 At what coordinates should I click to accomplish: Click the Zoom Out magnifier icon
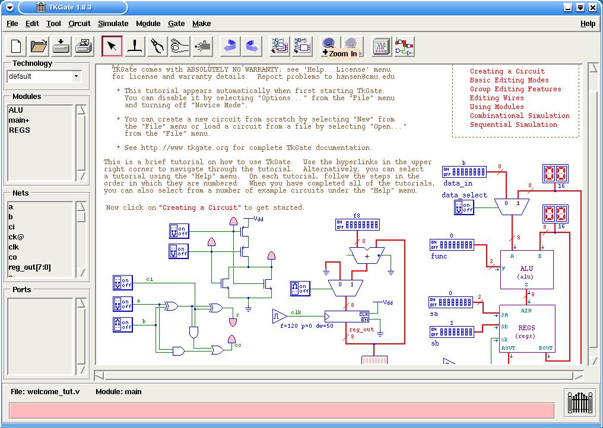tap(351, 44)
